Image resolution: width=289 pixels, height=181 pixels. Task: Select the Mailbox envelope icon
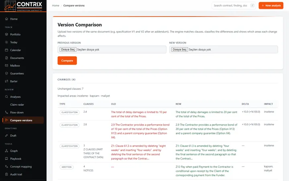(6, 66)
